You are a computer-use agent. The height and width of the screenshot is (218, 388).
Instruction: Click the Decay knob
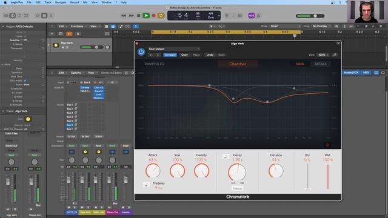(x=237, y=172)
